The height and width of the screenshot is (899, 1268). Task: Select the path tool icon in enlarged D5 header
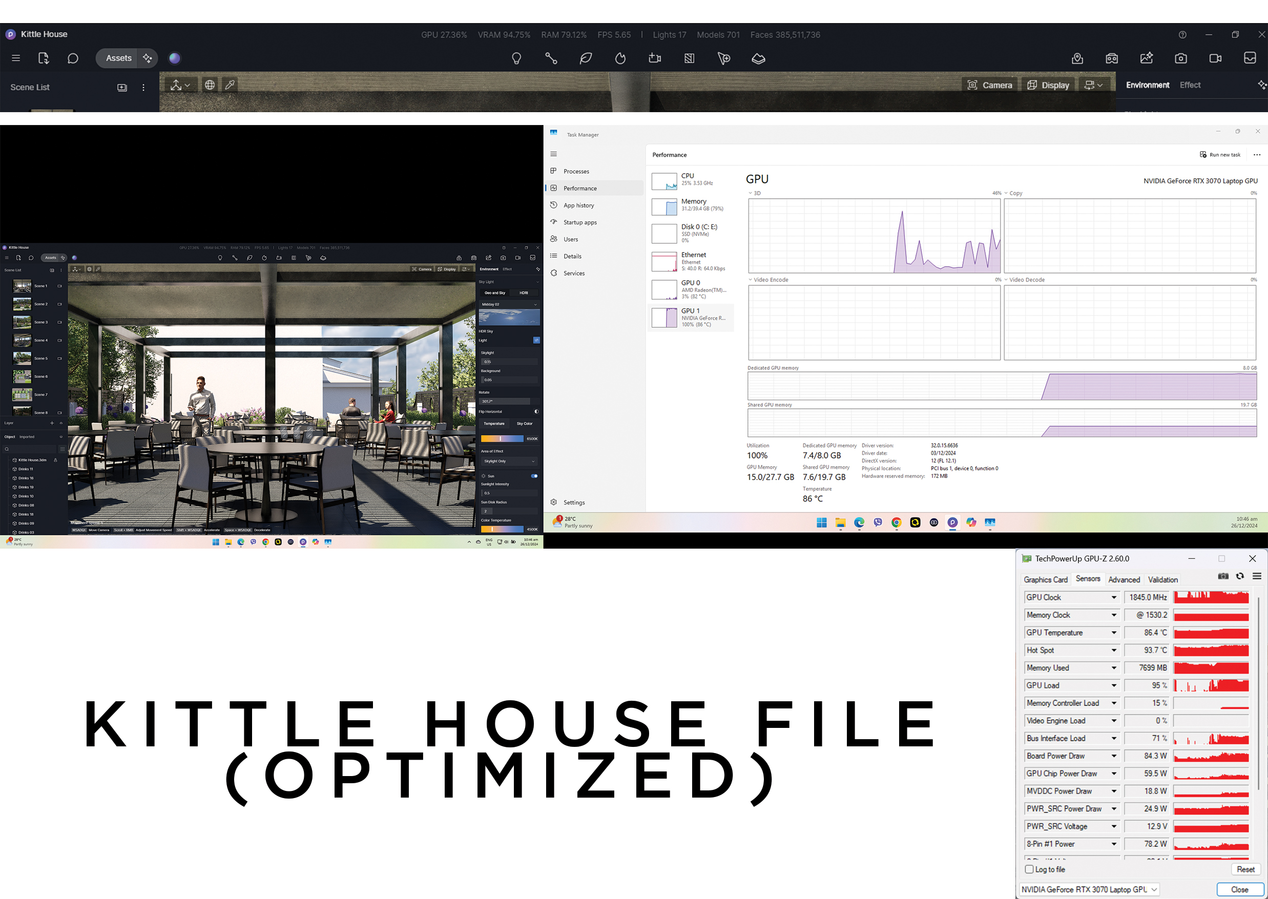(x=551, y=58)
